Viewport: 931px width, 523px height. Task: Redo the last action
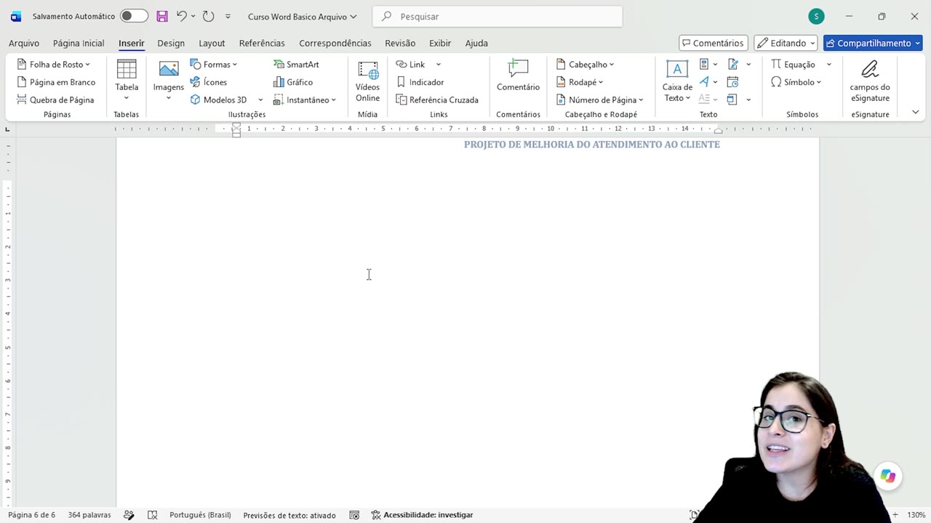pyautogui.click(x=208, y=16)
